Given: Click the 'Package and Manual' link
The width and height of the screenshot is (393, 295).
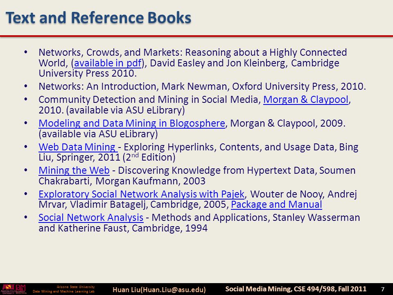Looking at the screenshot, I should tap(276, 204).
